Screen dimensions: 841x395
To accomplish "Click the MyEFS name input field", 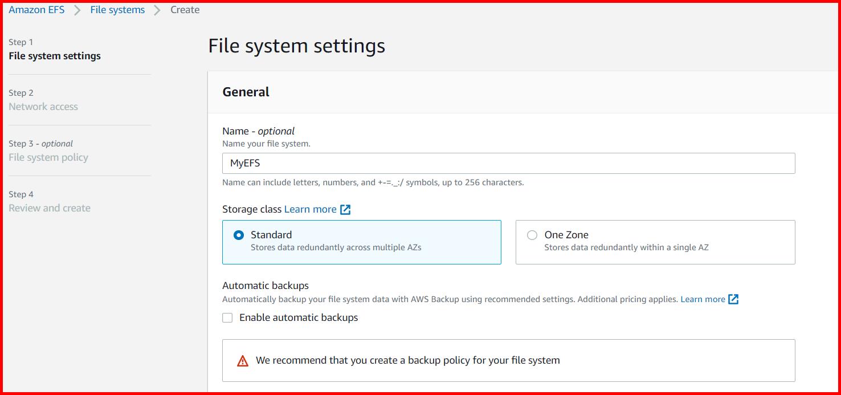I will coord(508,163).
